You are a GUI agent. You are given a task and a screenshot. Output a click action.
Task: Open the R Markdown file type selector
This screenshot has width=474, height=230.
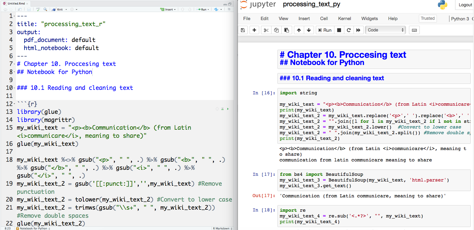(223, 228)
